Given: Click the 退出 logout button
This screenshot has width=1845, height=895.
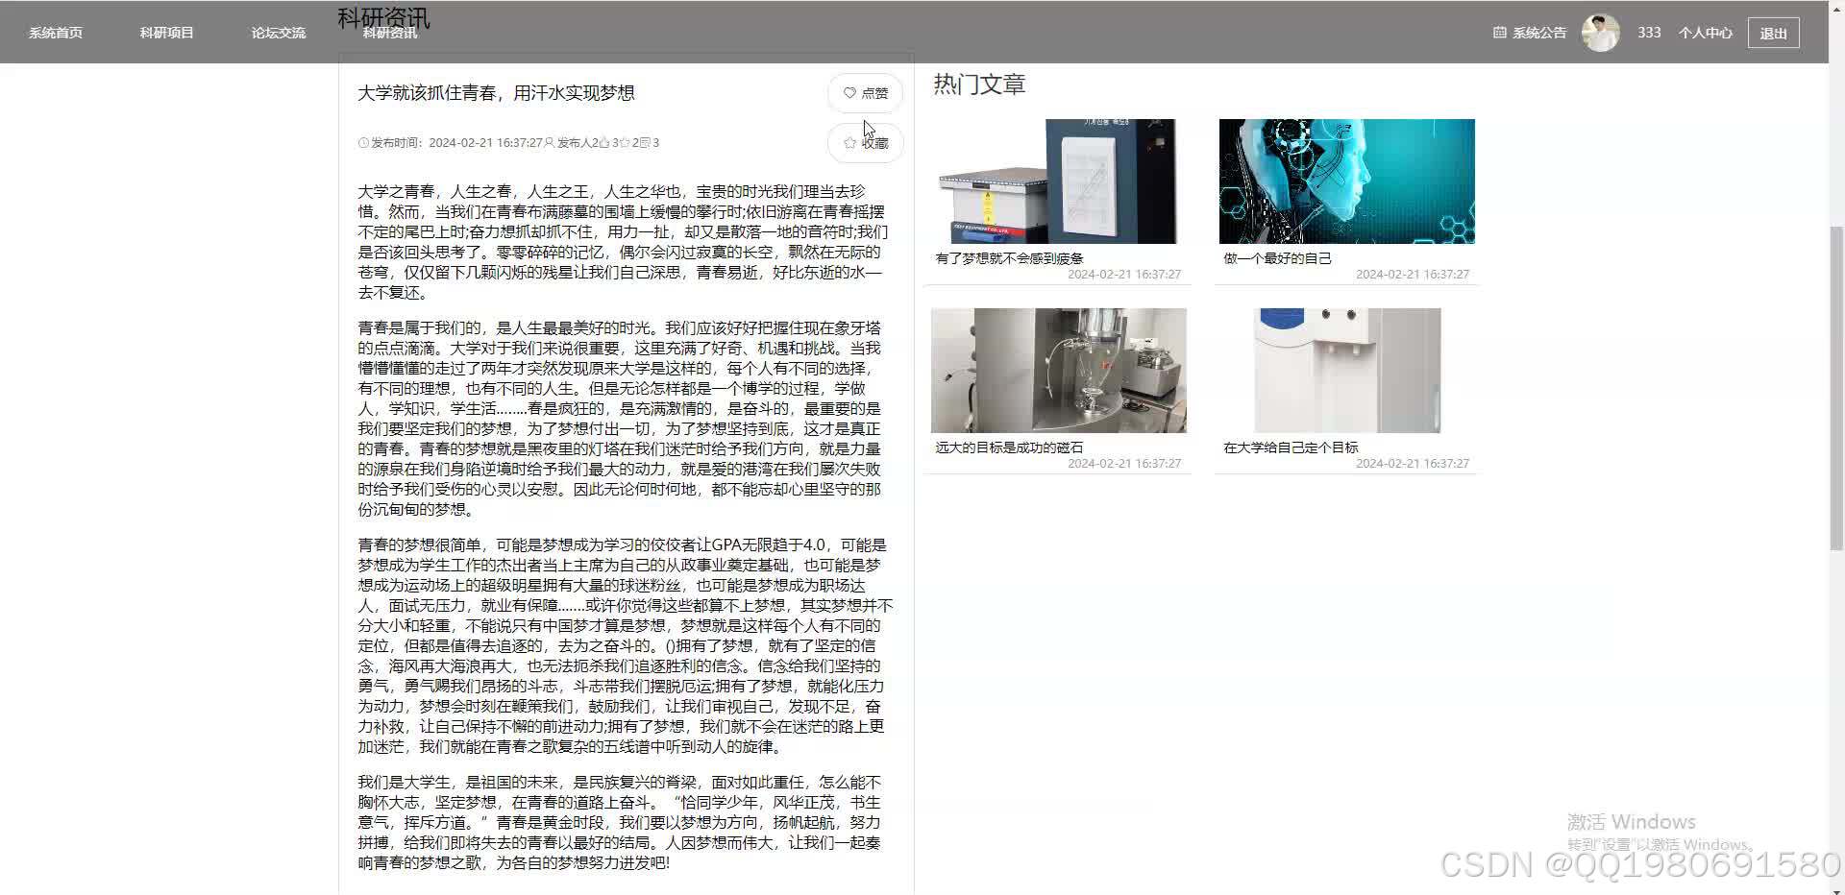Looking at the screenshot, I should coord(1773,32).
